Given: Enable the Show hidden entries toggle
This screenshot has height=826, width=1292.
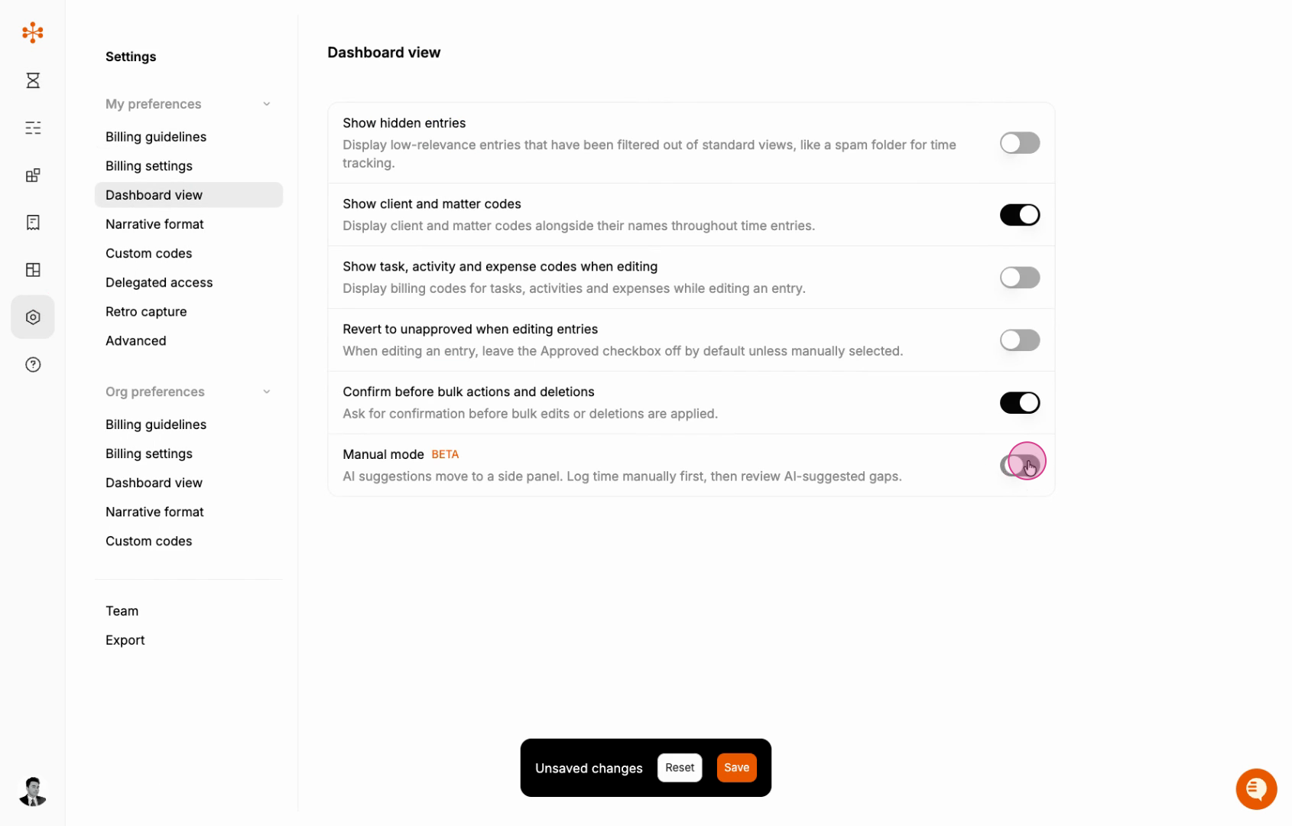Looking at the screenshot, I should [1020, 143].
